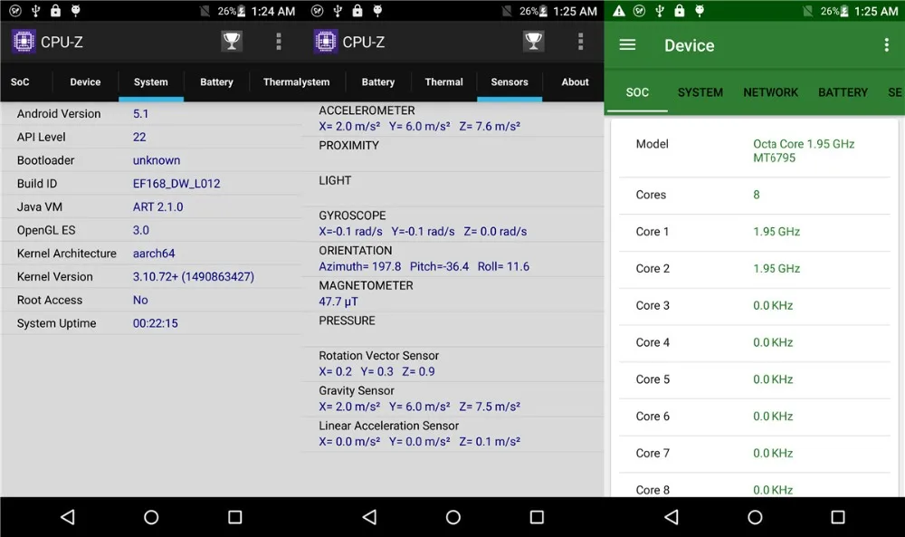Tap warning triangle icon in Device status bar
This screenshot has height=537, width=905.
click(619, 11)
